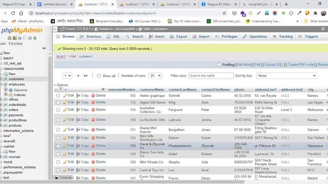Go to browser home page icon
The height and width of the screenshot is (184, 328).
tap(21, 13)
